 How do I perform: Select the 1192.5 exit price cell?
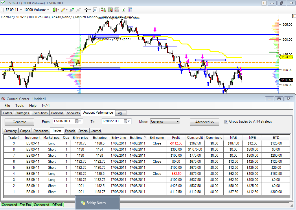100,186
